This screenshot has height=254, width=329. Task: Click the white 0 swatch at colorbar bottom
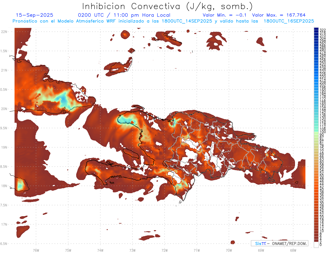[x=316, y=245]
